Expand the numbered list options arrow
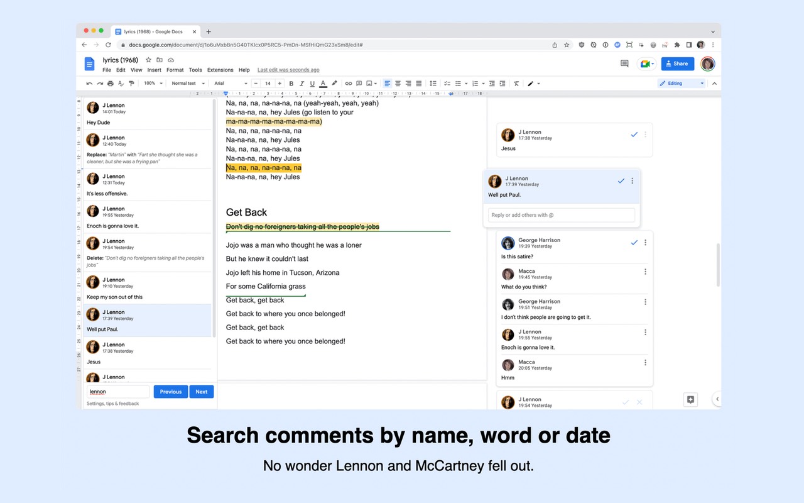The image size is (804, 503). [482, 83]
